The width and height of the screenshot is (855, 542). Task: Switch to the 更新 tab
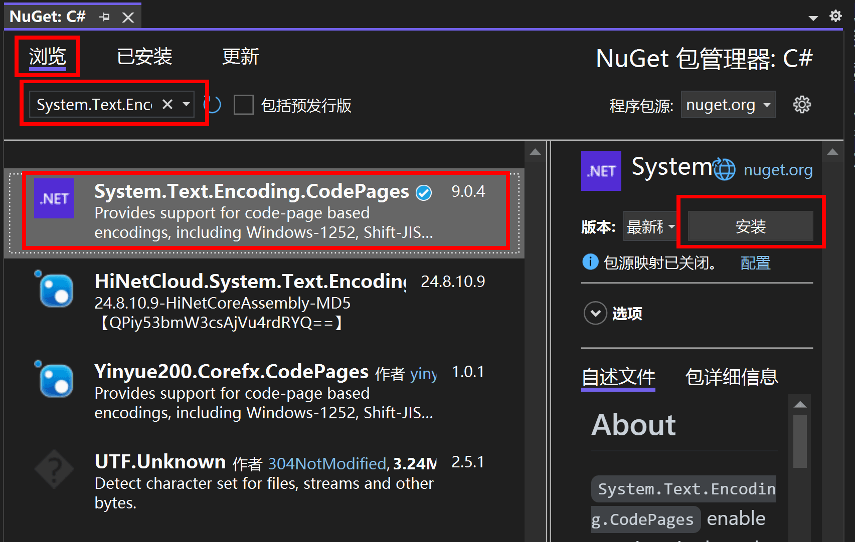[x=241, y=57]
